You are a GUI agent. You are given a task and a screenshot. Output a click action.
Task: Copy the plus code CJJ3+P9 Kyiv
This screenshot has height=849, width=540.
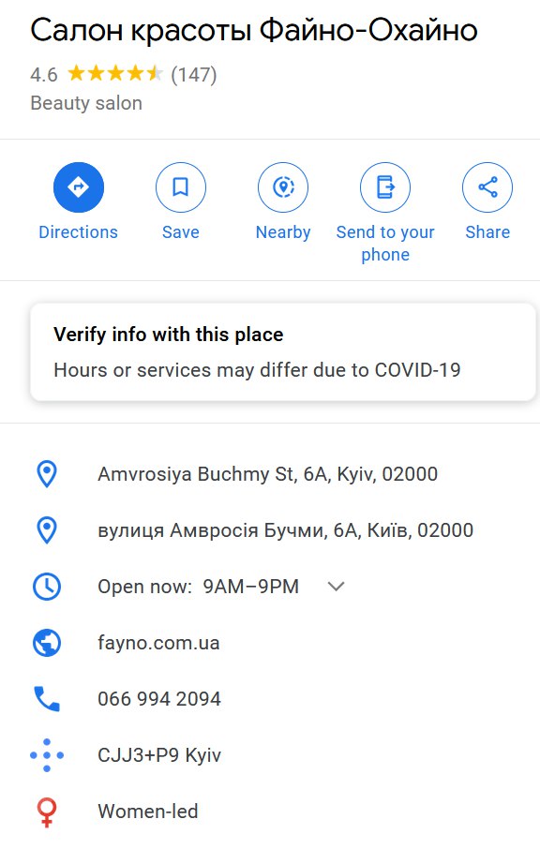pyautogui.click(x=159, y=754)
